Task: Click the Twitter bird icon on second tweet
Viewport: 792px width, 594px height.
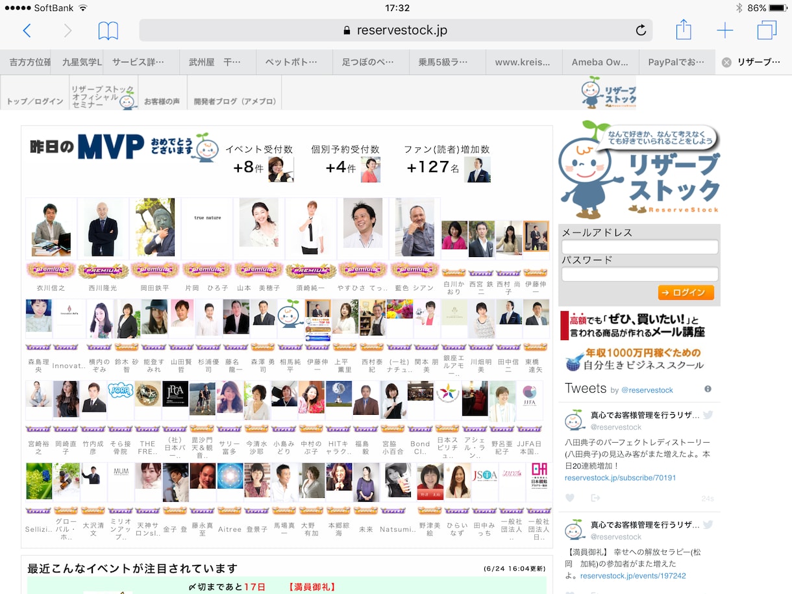Action: (708, 525)
